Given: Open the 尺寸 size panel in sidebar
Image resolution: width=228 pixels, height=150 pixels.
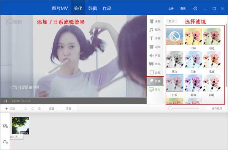Looking at the screenshot, I should coord(155,90).
